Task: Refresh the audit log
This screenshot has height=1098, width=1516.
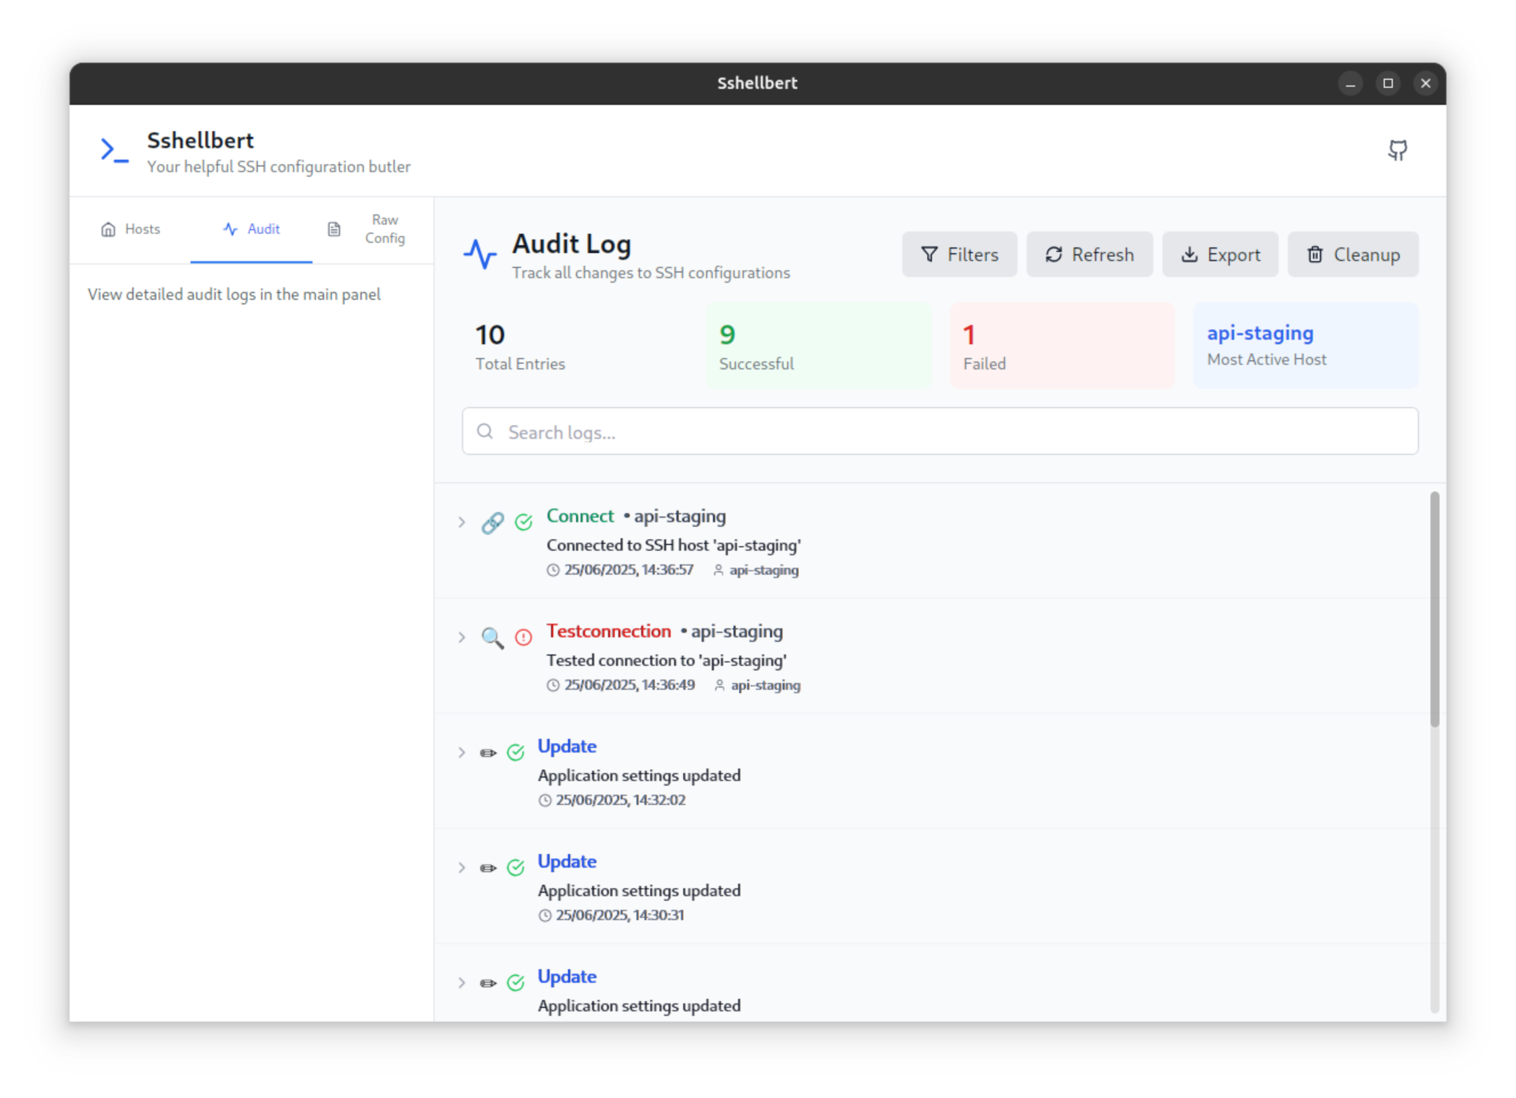Action: pyautogui.click(x=1089, y=255)
